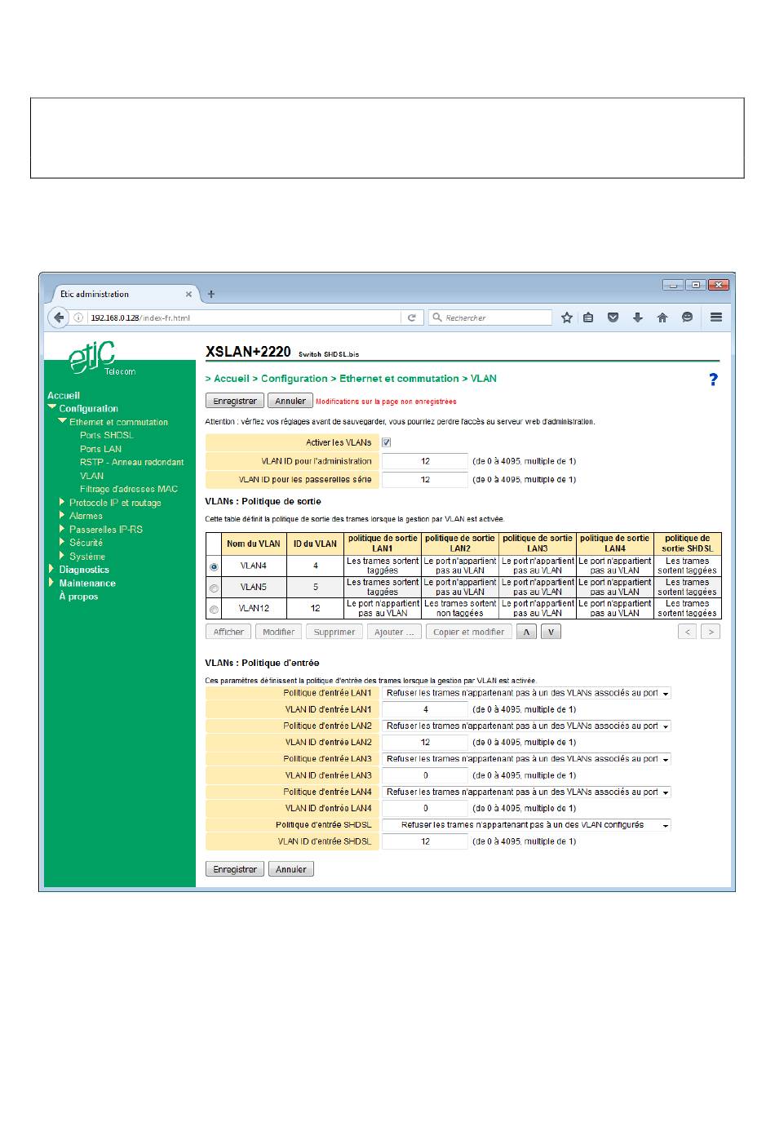Go to Accueil in the sidebar
The width and height of the screenshot is (775, 1132).
click(x=64, y=395)
